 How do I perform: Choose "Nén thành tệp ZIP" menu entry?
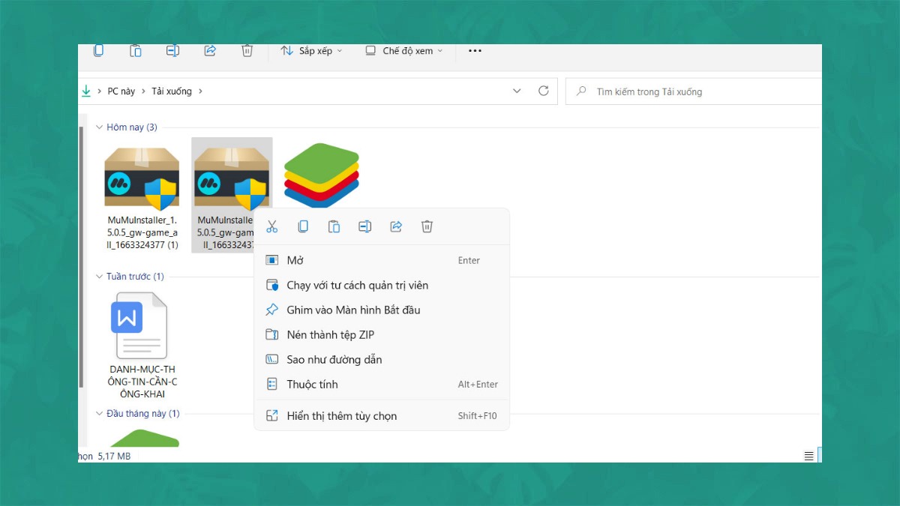[x=330, y=335]
